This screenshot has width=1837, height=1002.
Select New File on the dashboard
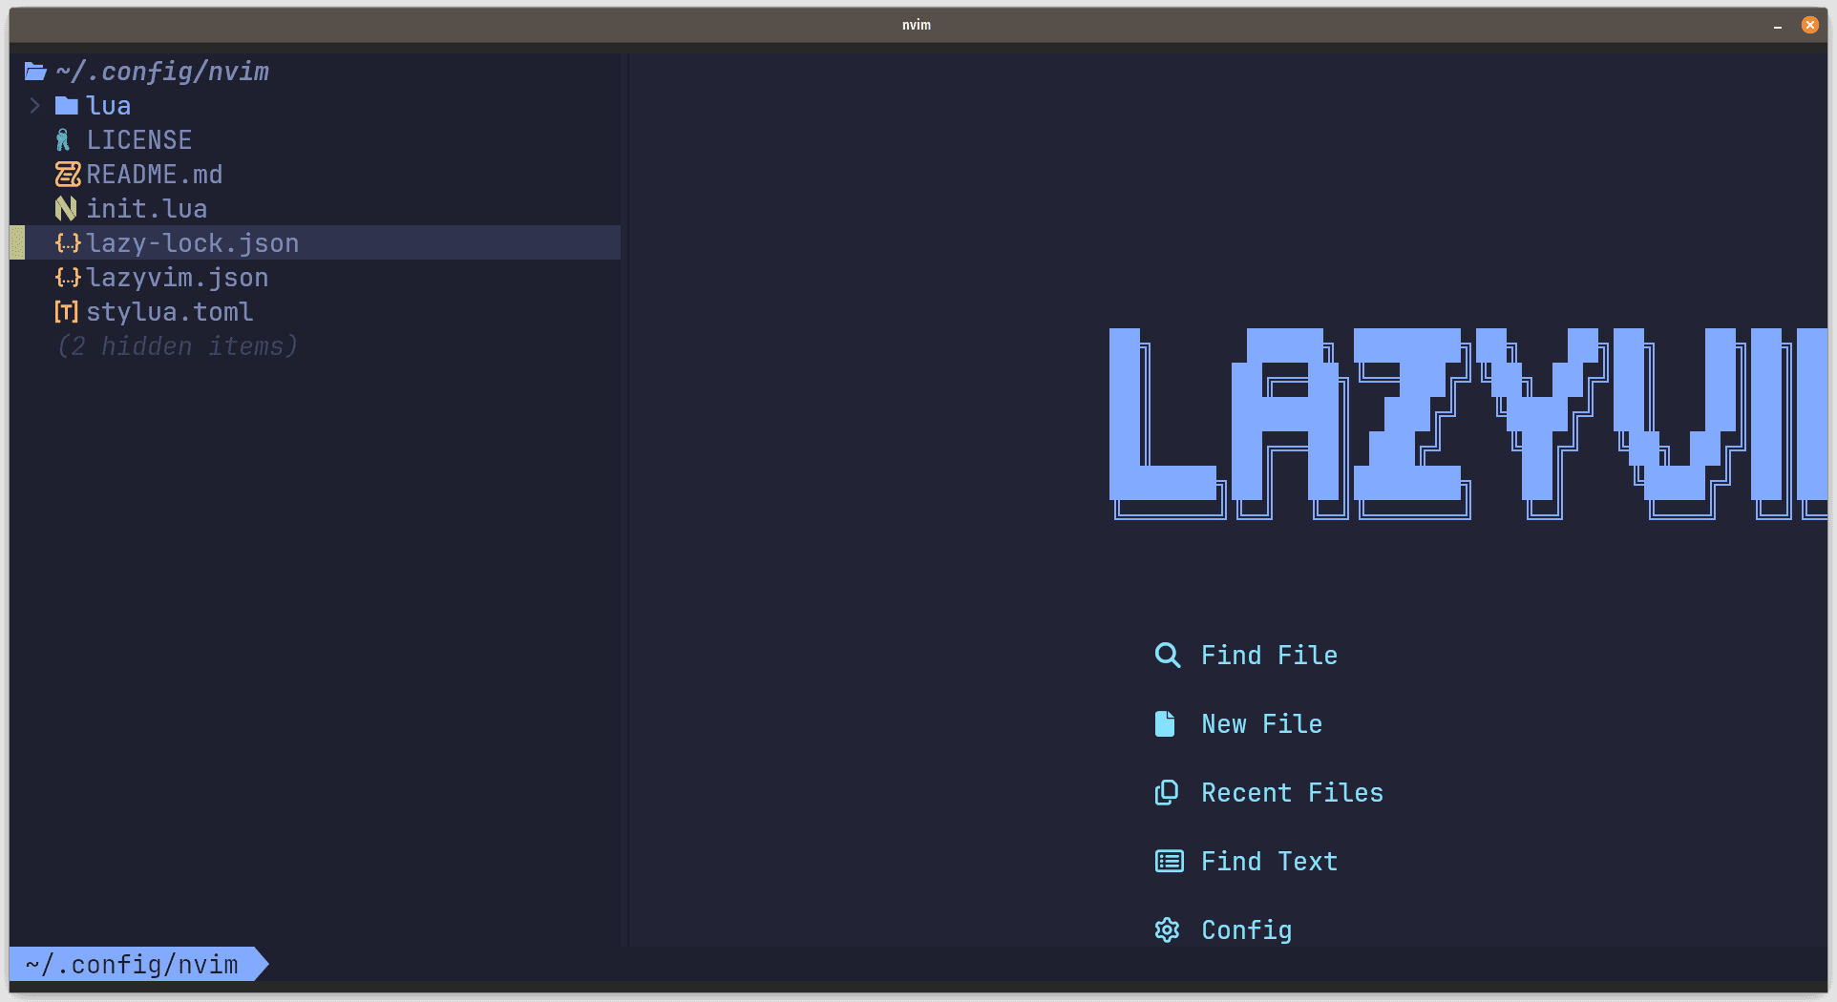(1261, 723)
